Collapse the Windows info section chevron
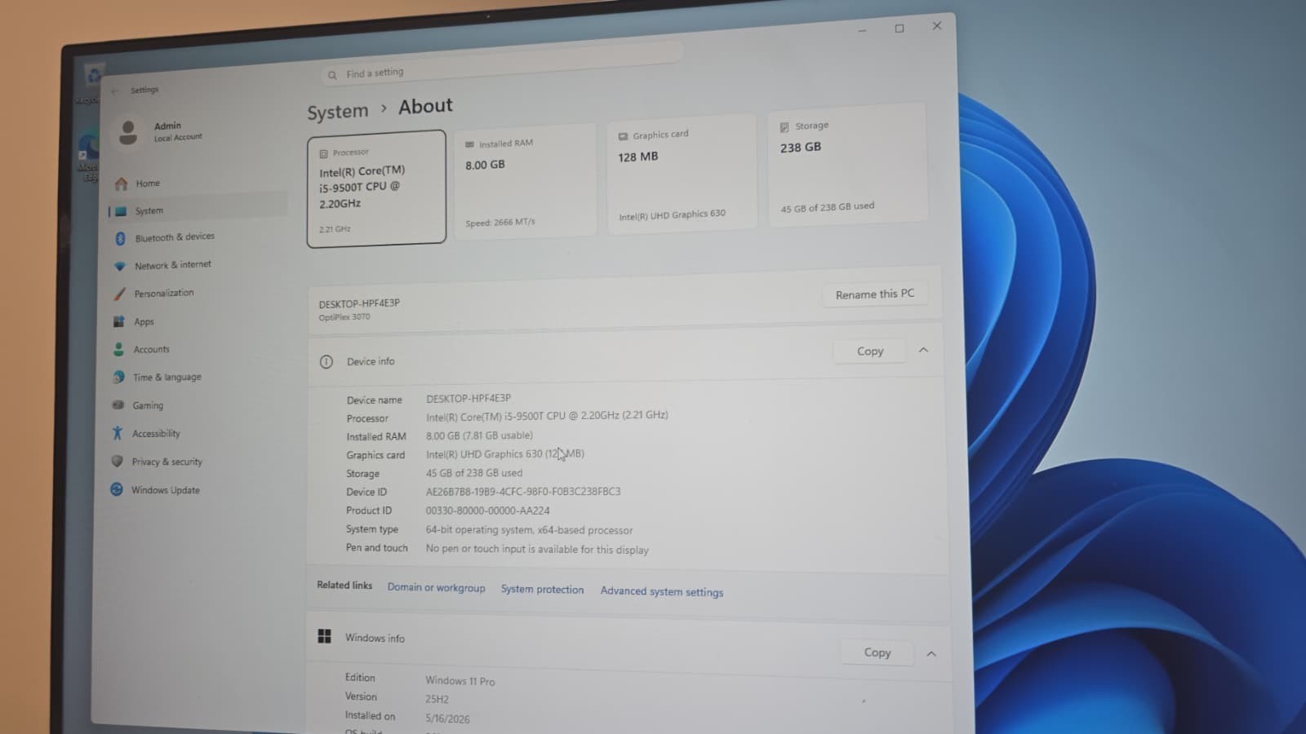Screen dimensions: 1306x734 point(931,653)
